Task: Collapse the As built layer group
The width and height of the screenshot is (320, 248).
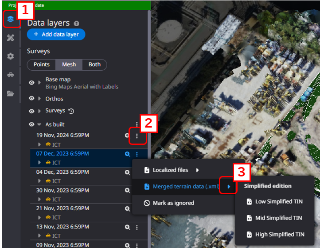Action: click(39, 124)
